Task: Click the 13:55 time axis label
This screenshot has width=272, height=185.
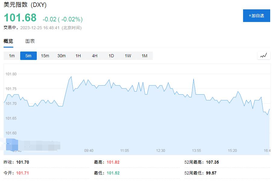Action: (x=196, y=150)
